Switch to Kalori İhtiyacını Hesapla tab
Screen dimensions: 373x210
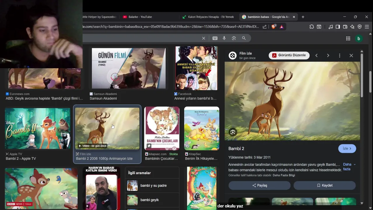click(208, 17)
